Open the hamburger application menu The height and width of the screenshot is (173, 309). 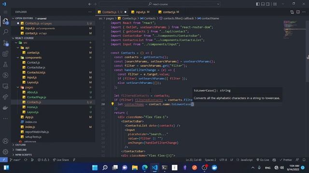5,12
